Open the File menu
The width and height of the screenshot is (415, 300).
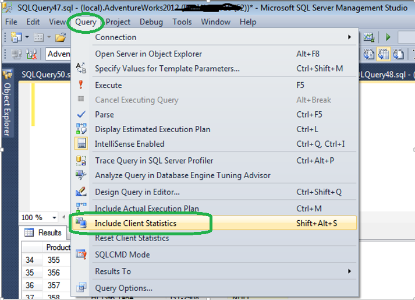point(11,22)
